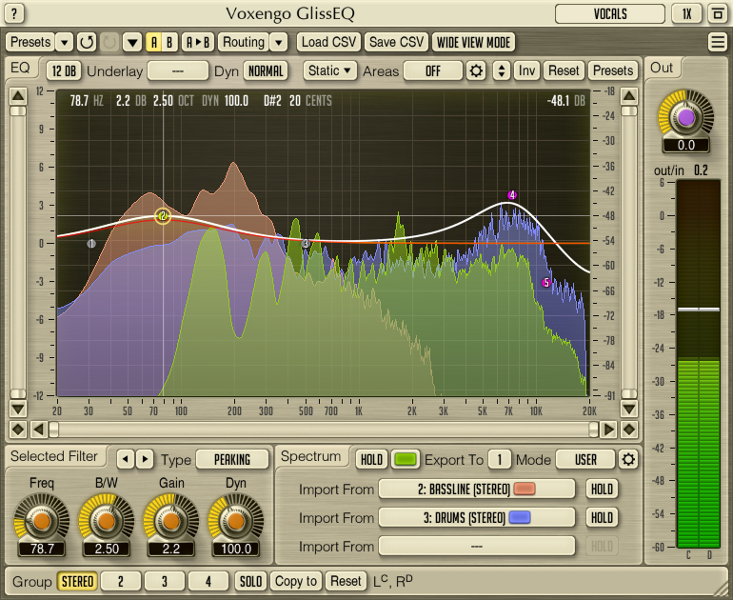Image resolution: width=733 pixels, height=600 pixels.
Task: Click the Copy to button
Action: coord(295,581)
